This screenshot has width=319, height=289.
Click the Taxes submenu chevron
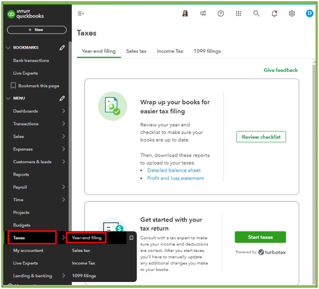(63, 238)
